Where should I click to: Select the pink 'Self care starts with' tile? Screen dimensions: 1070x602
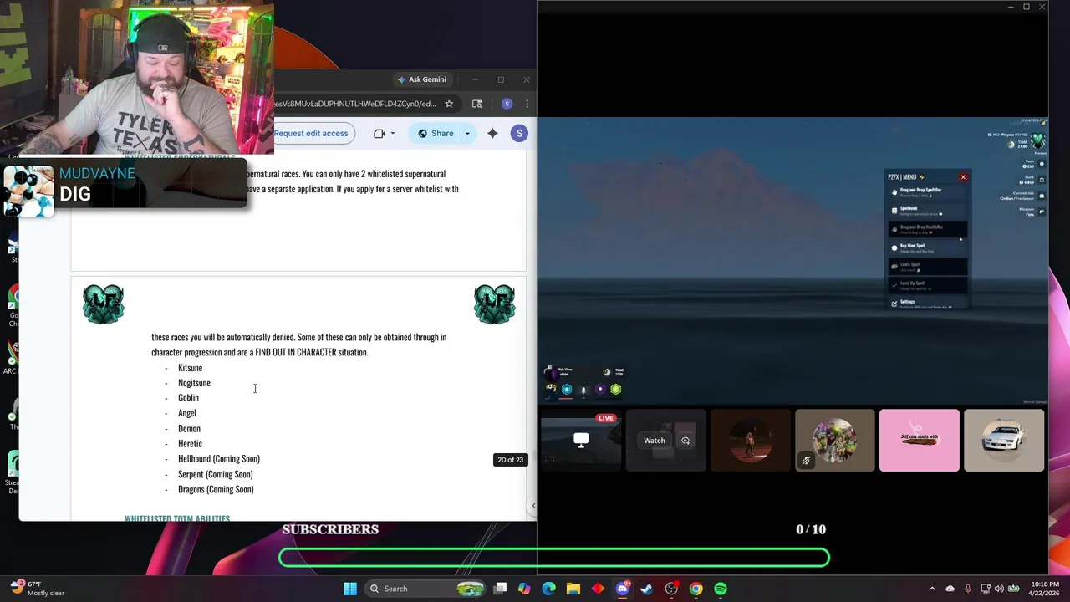click(x=920, y=441)
